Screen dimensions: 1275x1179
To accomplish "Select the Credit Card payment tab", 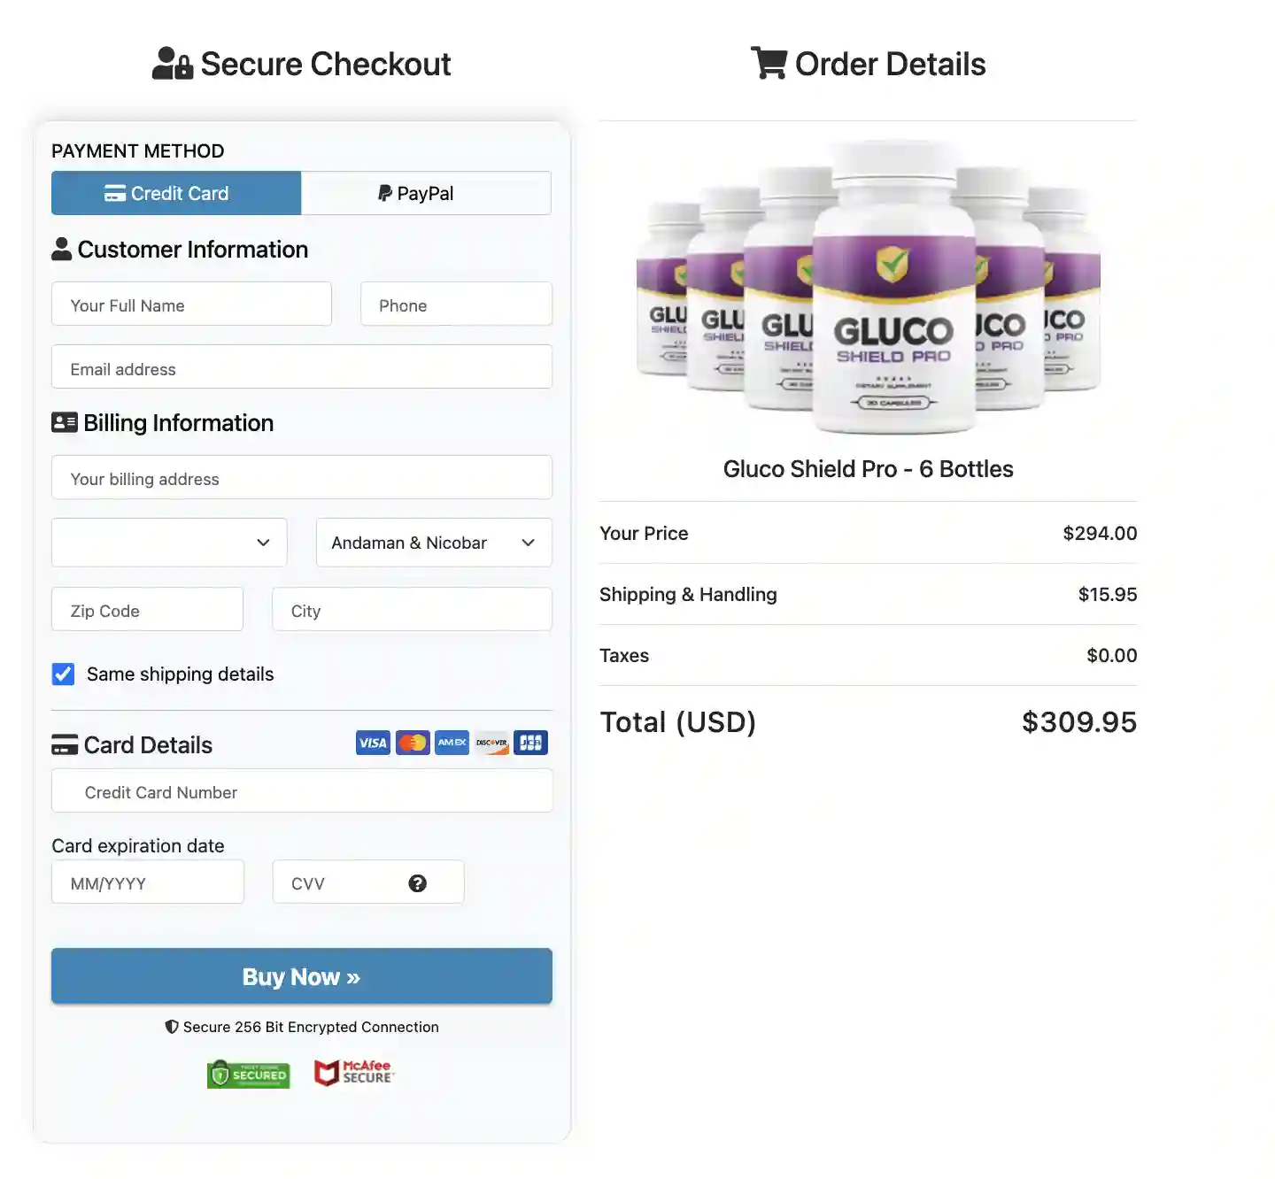I will coord(175,193).
